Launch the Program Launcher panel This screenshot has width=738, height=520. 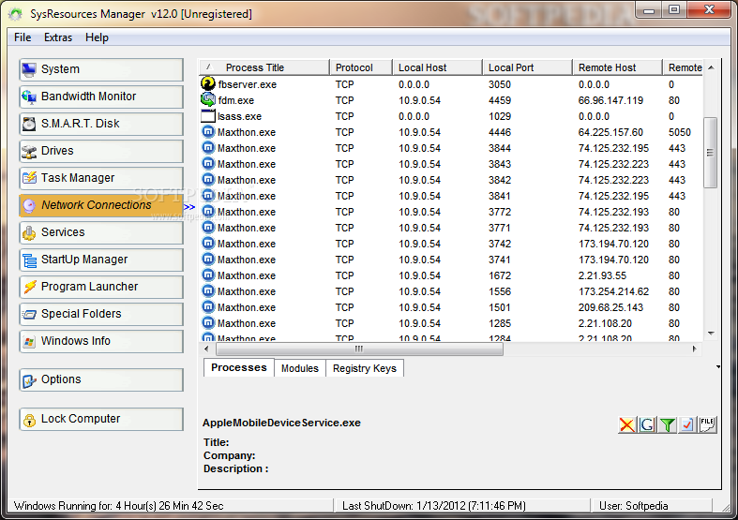[101, 287]
